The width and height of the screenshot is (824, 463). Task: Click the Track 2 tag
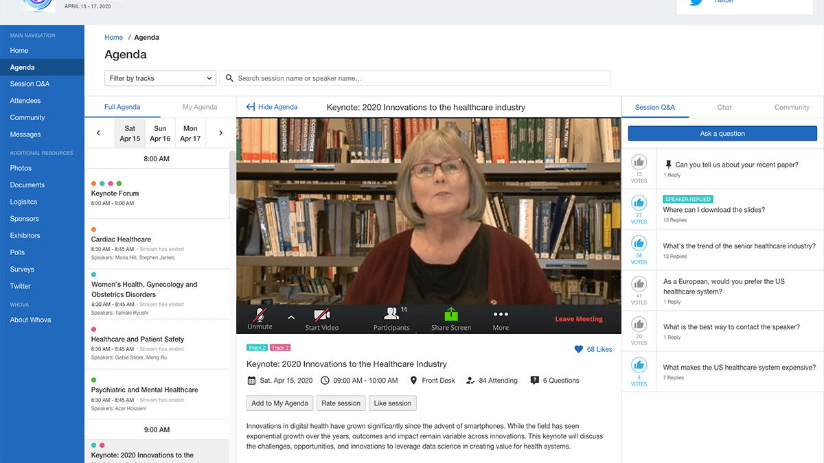[x=257, y=348]
